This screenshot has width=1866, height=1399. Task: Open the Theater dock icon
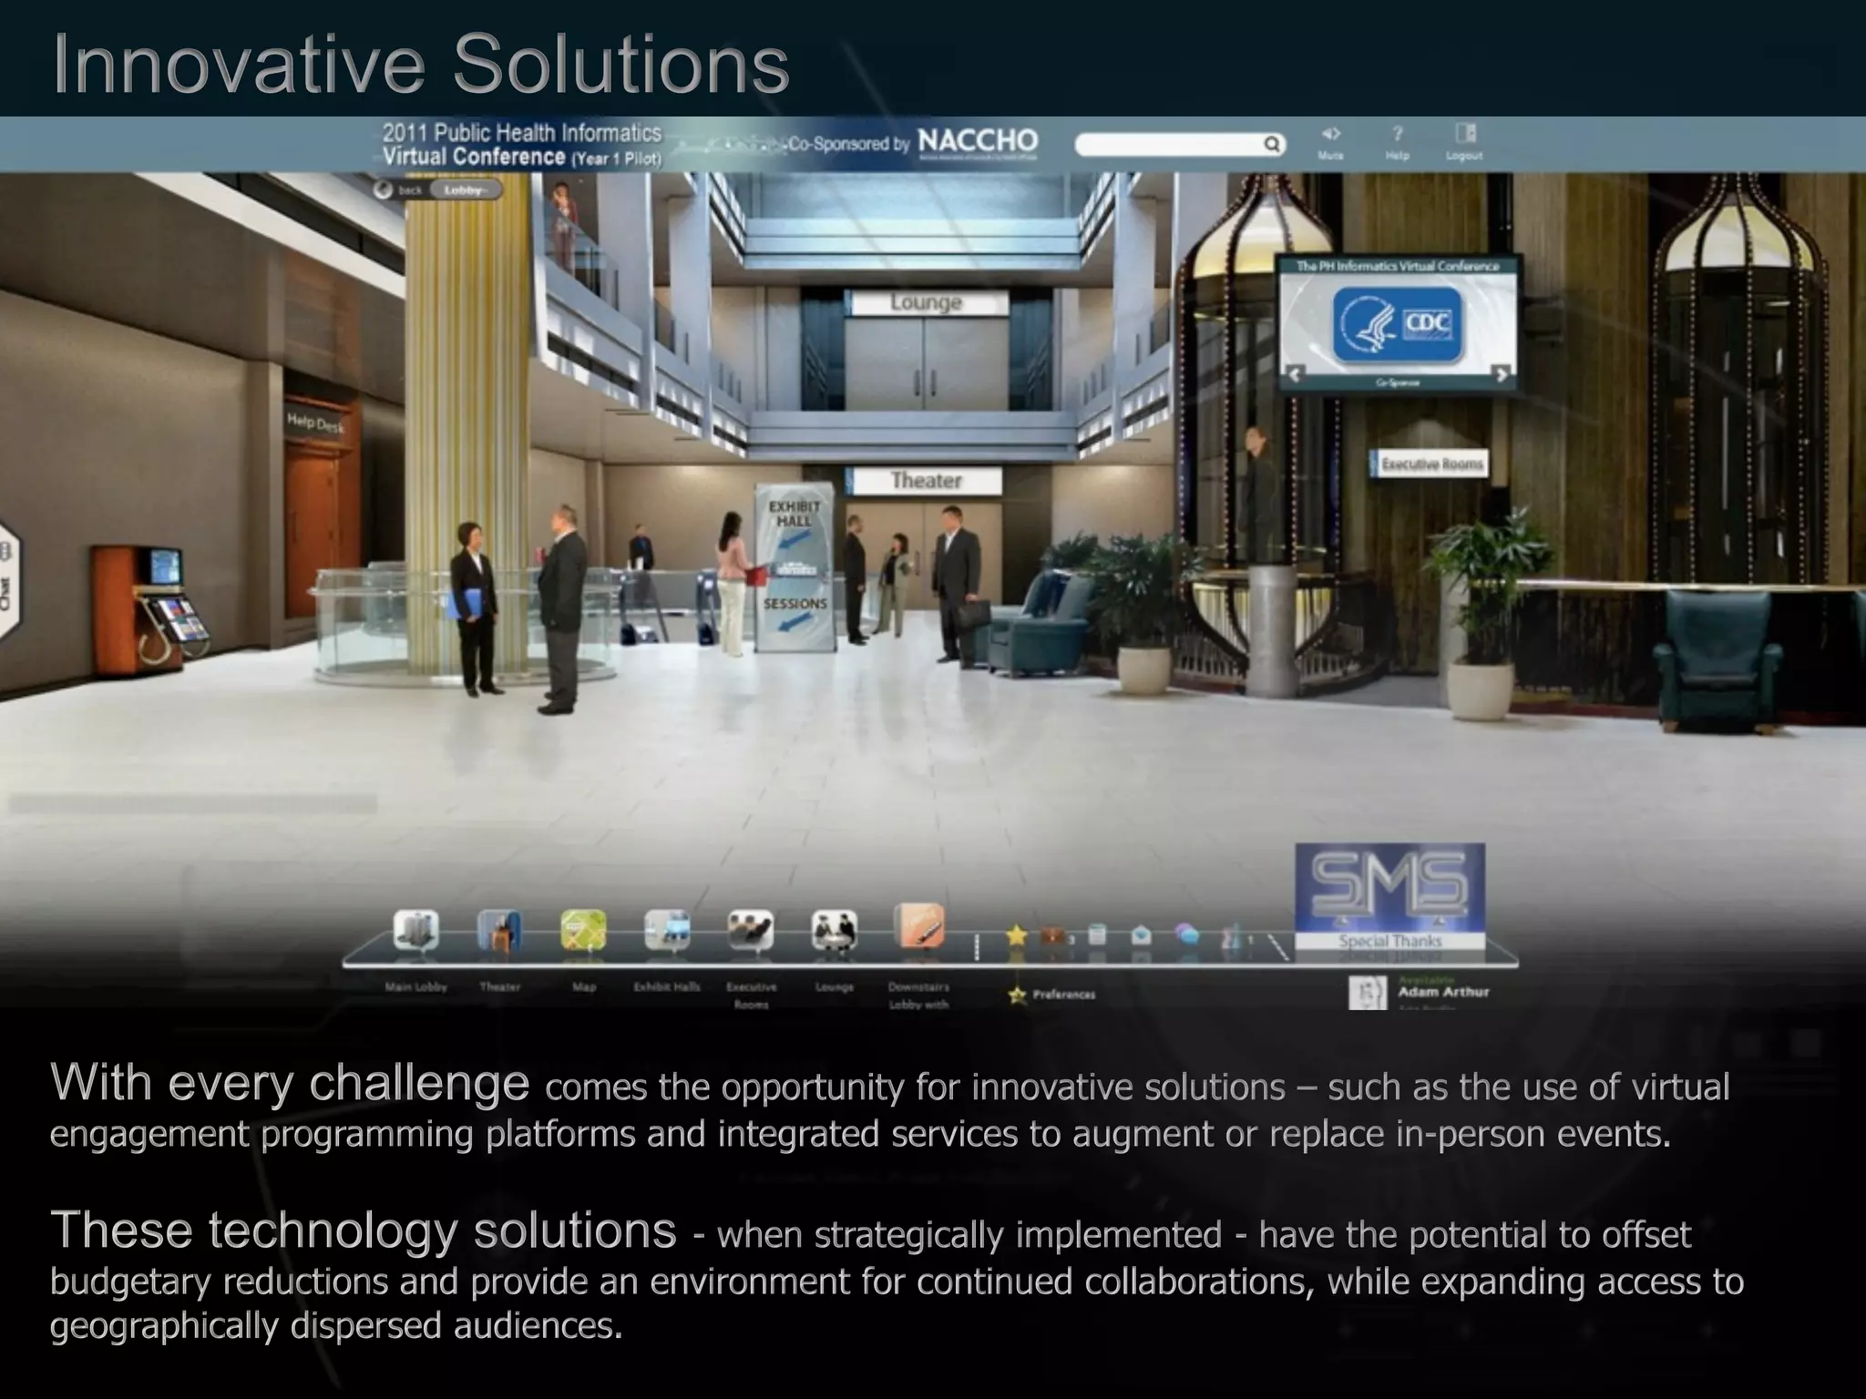(499, 930)
